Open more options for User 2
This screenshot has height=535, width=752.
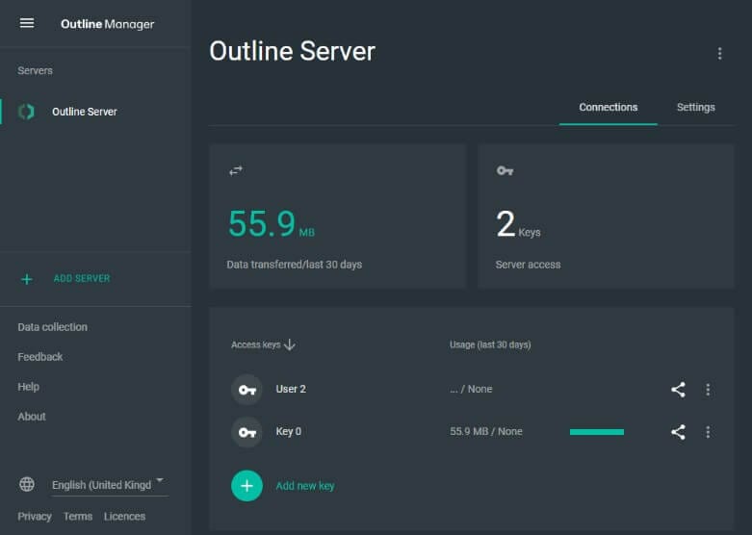pos(708,390)
